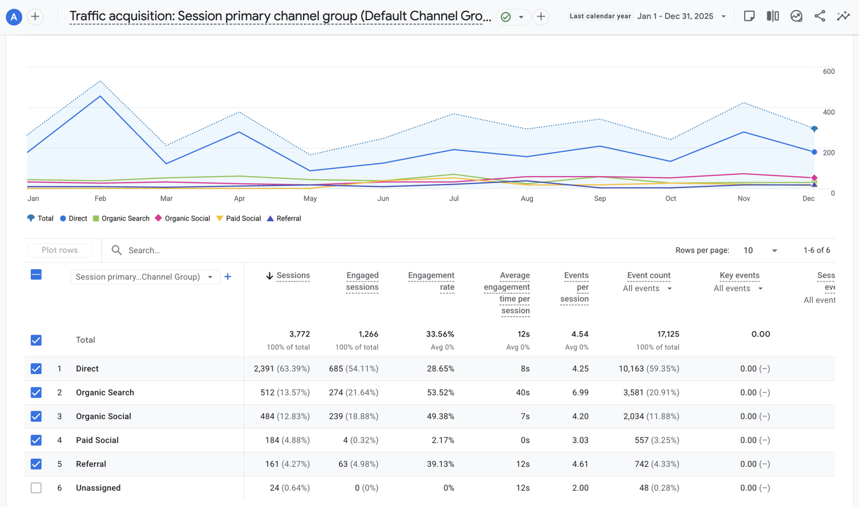Uncheck the Paid Social row checkbox

(x=36, y=440)
